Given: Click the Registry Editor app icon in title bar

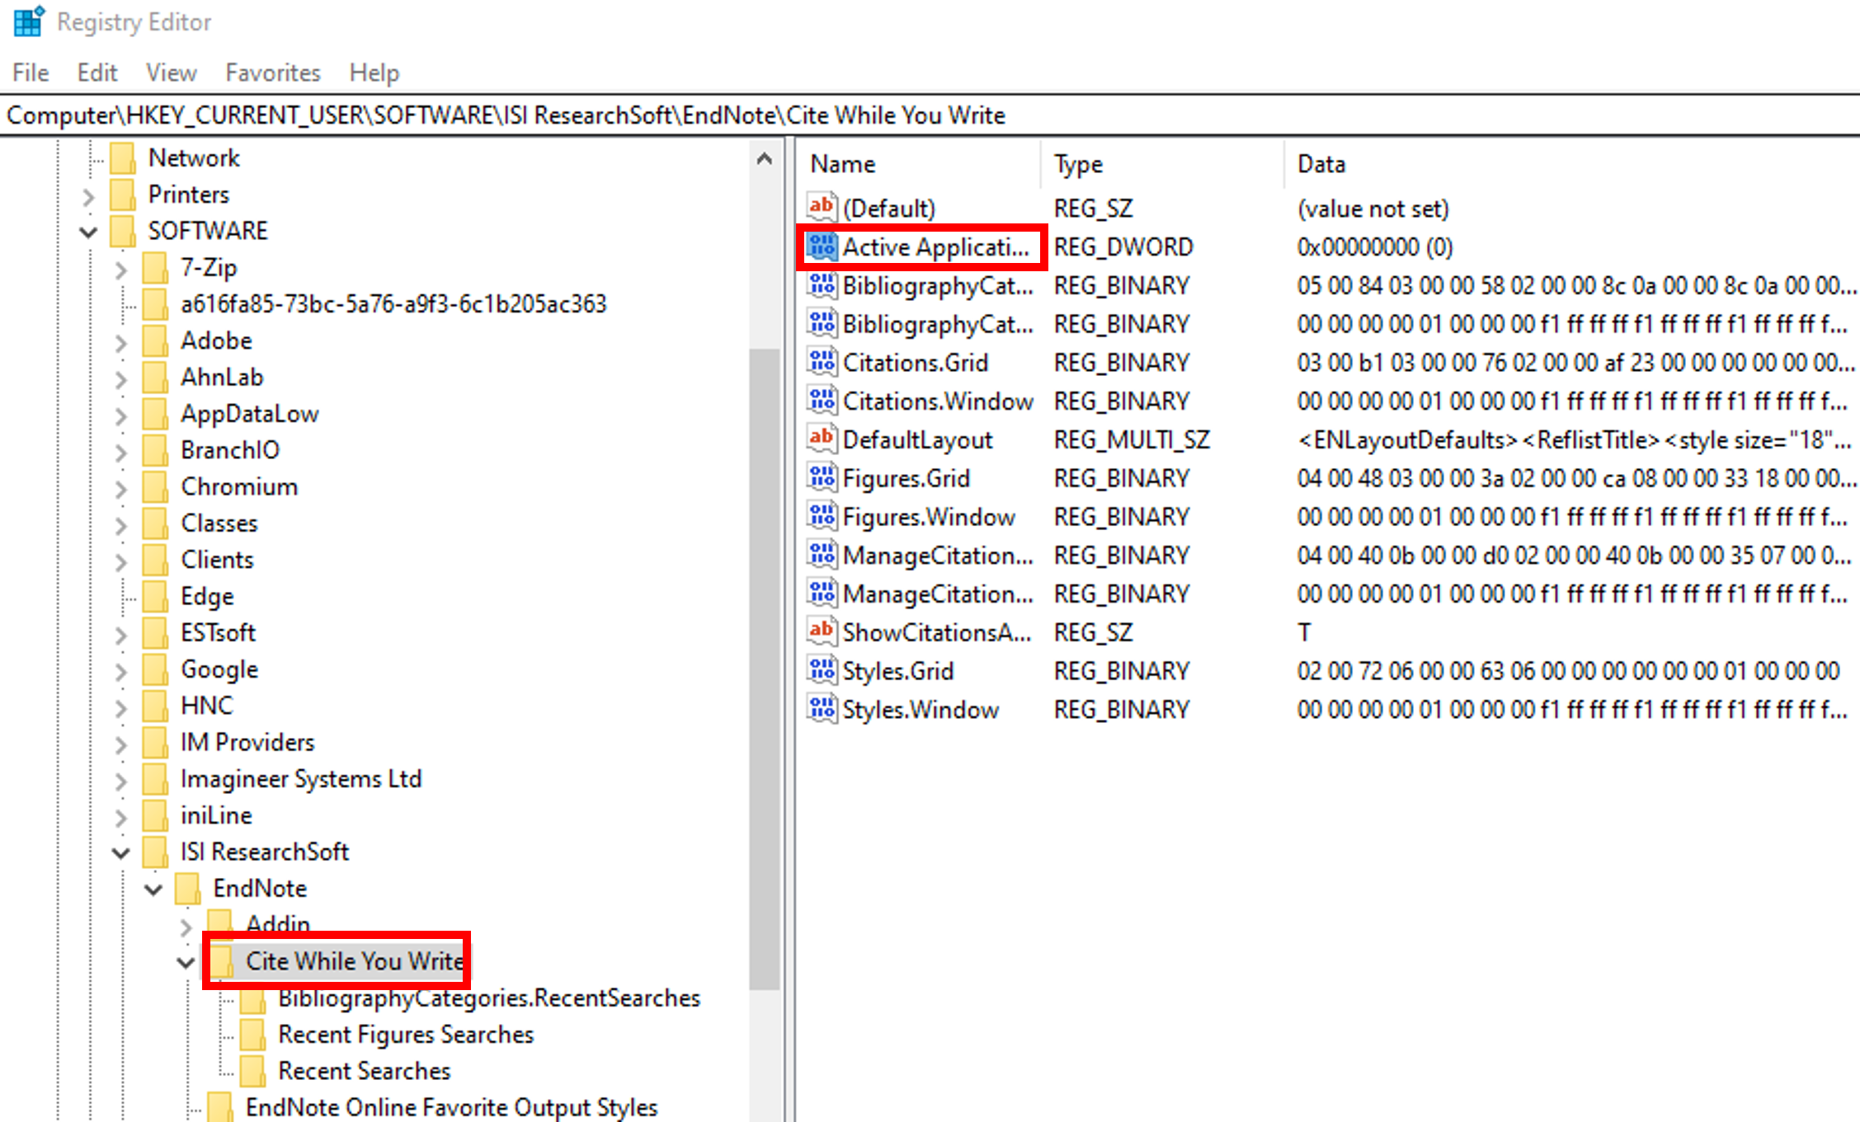Looking at the screenshot, I should [x=29, y=22].
